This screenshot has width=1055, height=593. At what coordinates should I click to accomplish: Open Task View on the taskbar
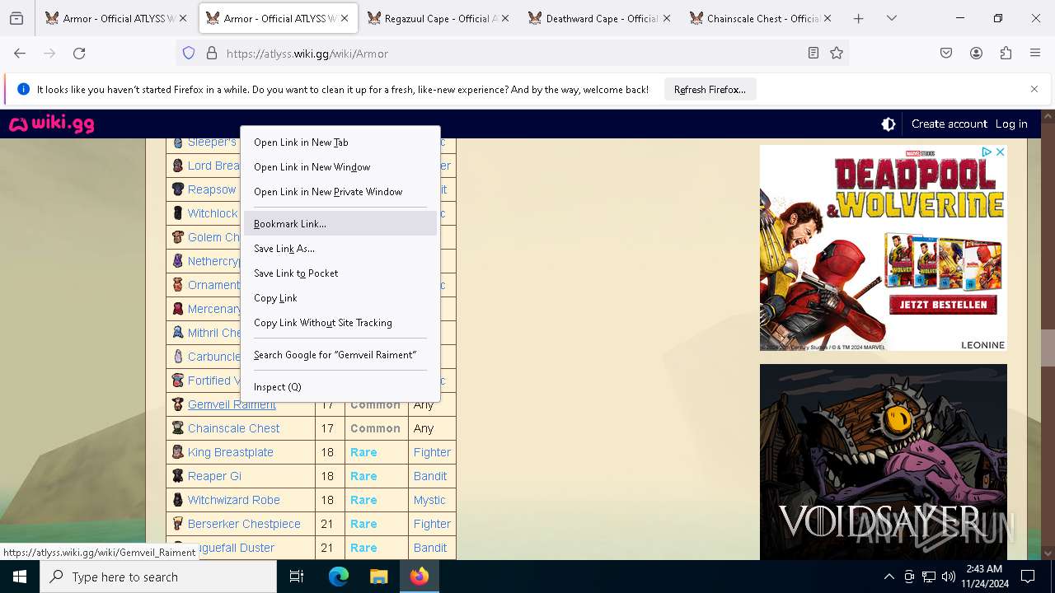tap(297, 577)
